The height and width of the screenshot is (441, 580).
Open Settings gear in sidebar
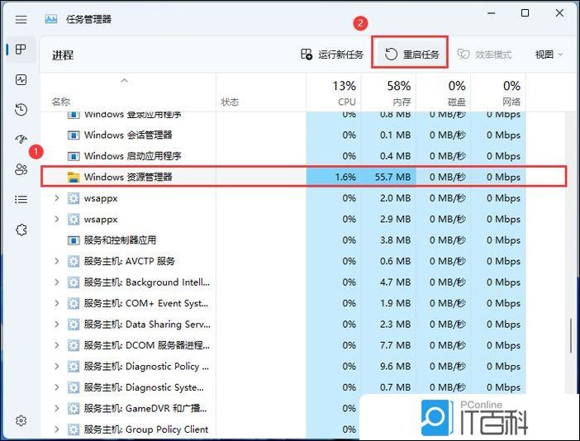pos(21,420)
